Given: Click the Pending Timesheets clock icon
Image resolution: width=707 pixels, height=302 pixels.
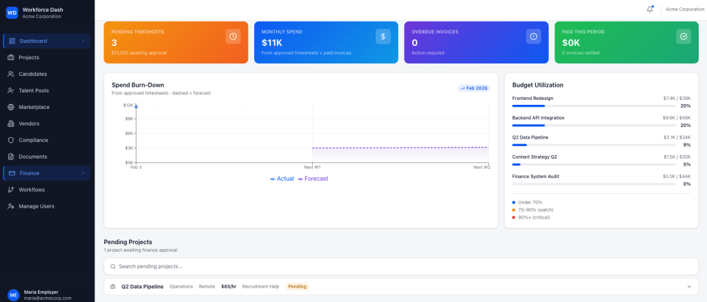Looking at the screenshot, I should pos(233,37).
